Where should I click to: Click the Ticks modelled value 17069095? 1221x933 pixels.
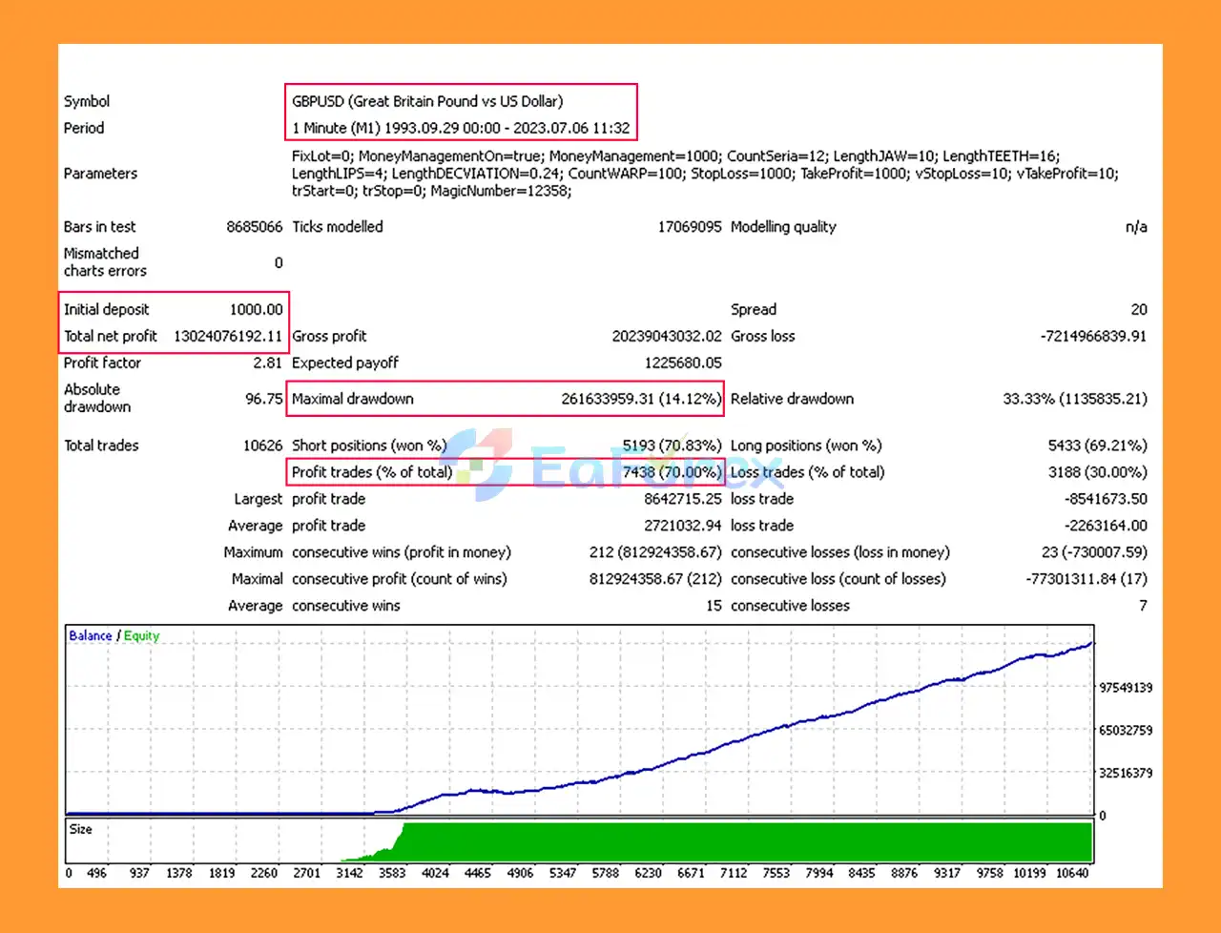coord(689,227)
